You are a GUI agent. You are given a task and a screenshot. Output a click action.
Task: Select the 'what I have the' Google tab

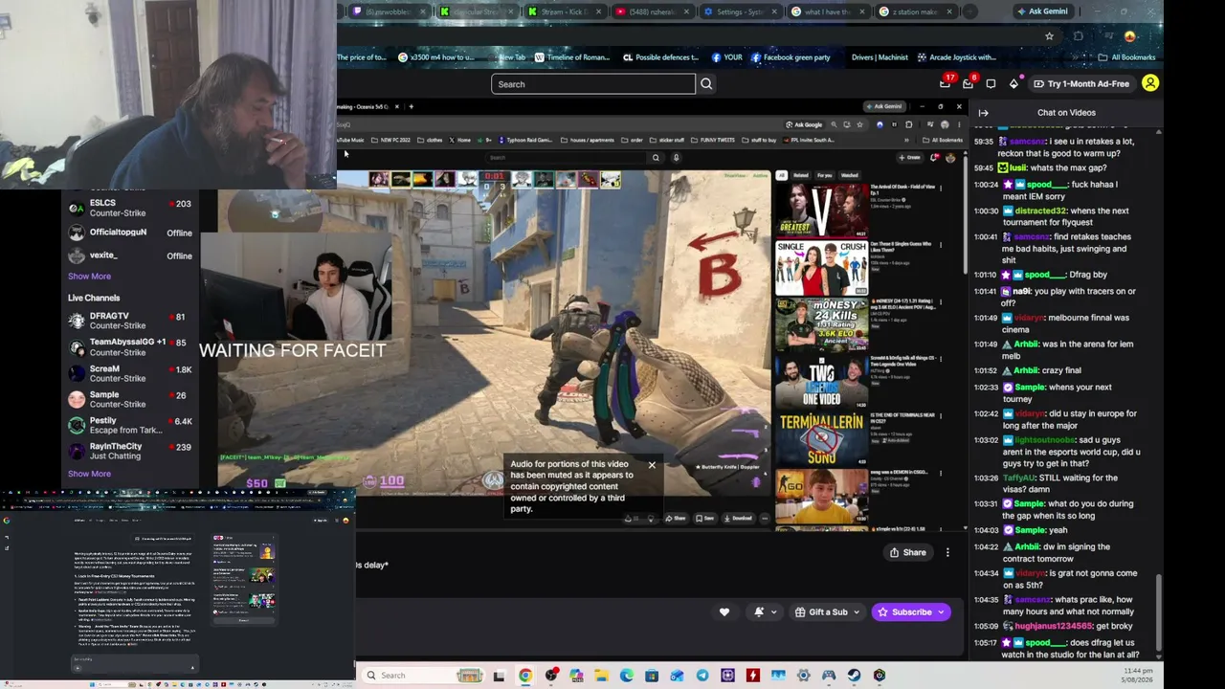829,11
